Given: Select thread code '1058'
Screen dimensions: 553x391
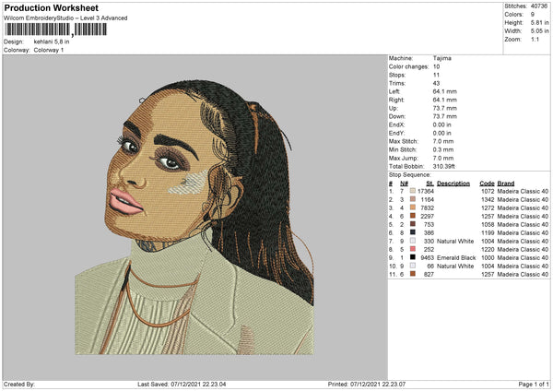Looking at the screenshot, I should pyautogui.click(x=488, y=224).
